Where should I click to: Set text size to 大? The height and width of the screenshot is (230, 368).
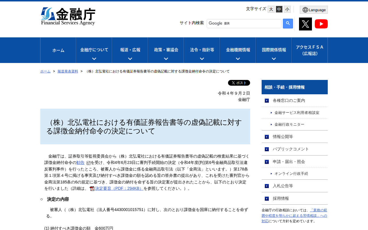tap(271, 9)
